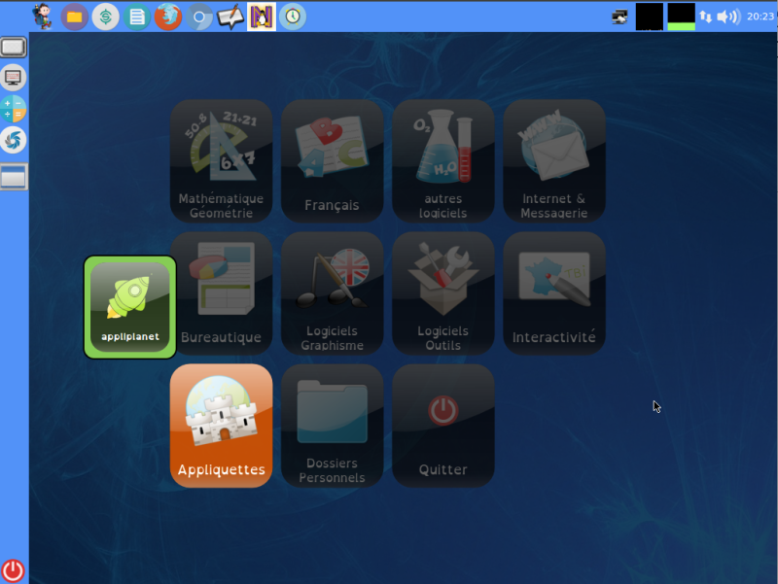Open the file manager folder icon in top panel
The width and height of the screenshot is (778, 584).
[75, 17]
